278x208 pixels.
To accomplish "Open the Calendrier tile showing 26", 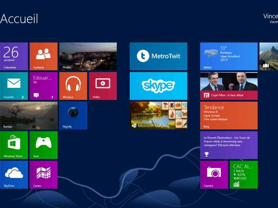I will point(14,56).
